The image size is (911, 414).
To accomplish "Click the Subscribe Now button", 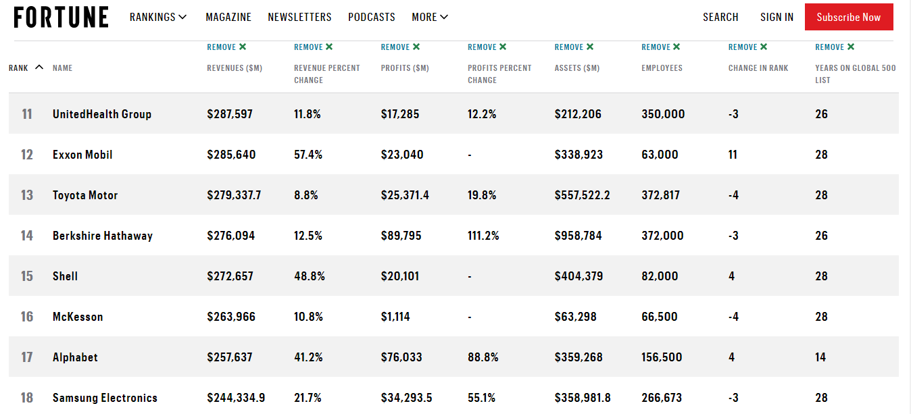I will pos(849,17).
